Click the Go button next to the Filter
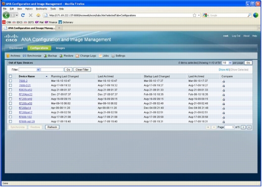Viewport: 262px width, 187px height. click(68, 69)
